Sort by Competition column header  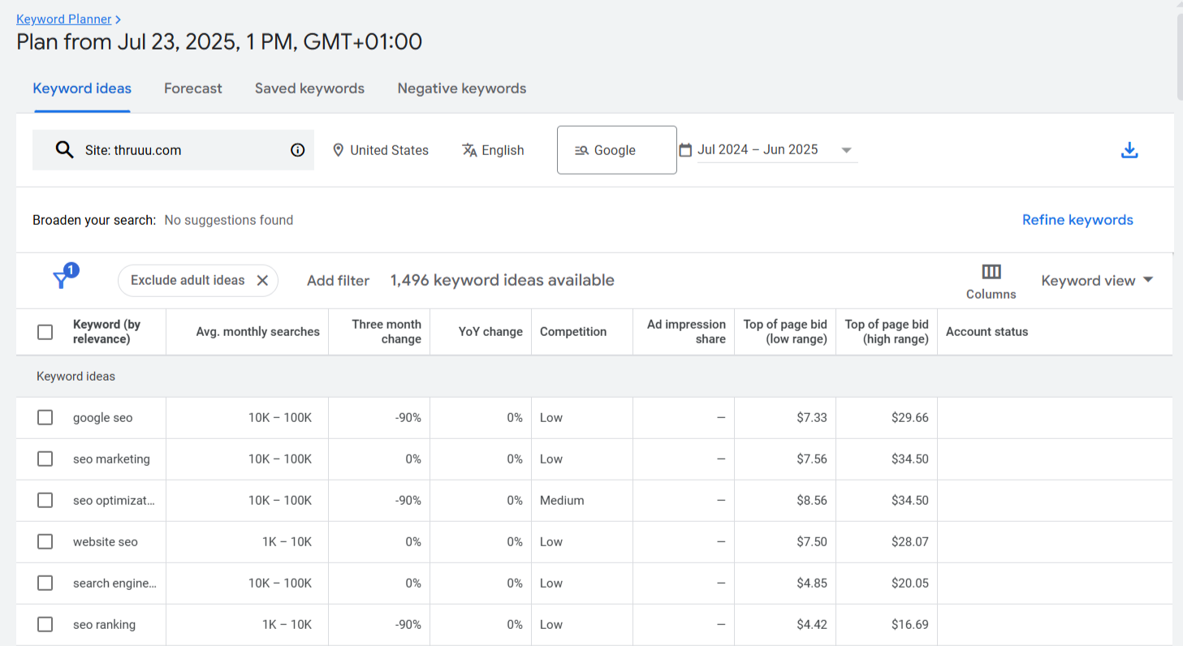pos(573,332)
